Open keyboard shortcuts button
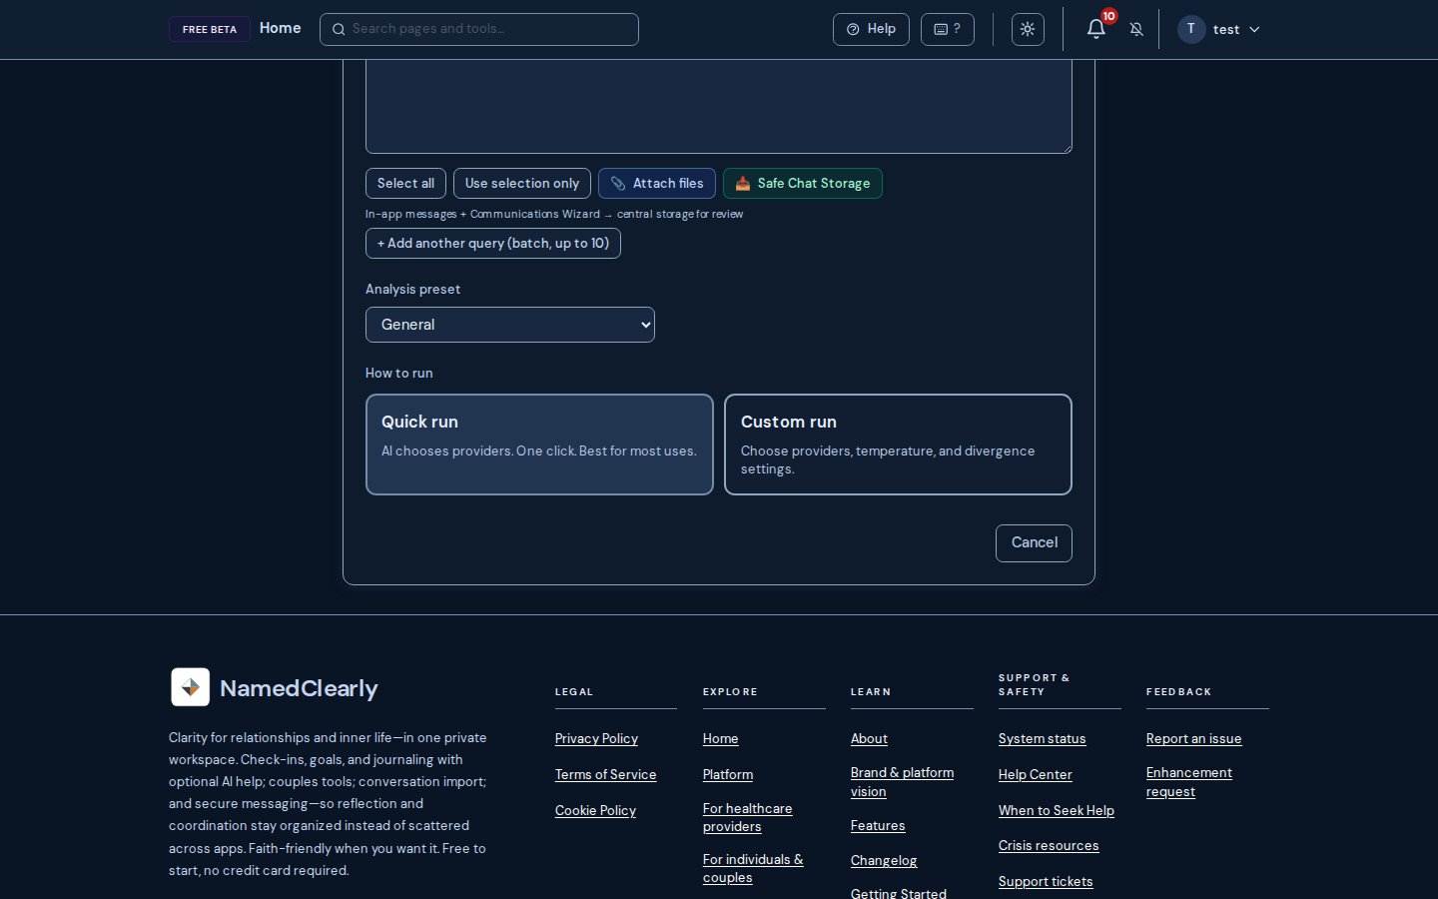1438x899 pixels. (x=948, y=30)
